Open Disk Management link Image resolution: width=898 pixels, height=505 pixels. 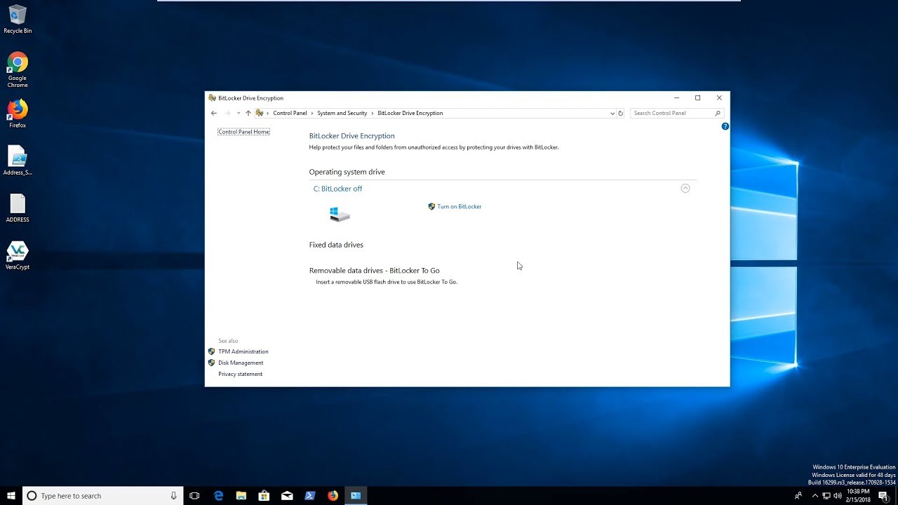click(241, 363)
